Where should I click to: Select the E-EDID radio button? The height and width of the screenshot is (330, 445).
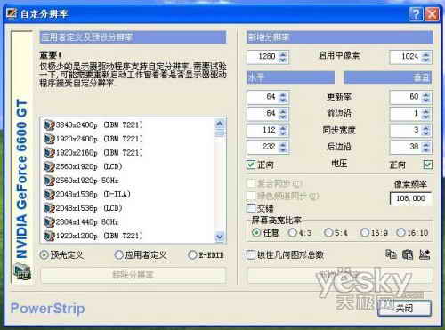[192, 254]
